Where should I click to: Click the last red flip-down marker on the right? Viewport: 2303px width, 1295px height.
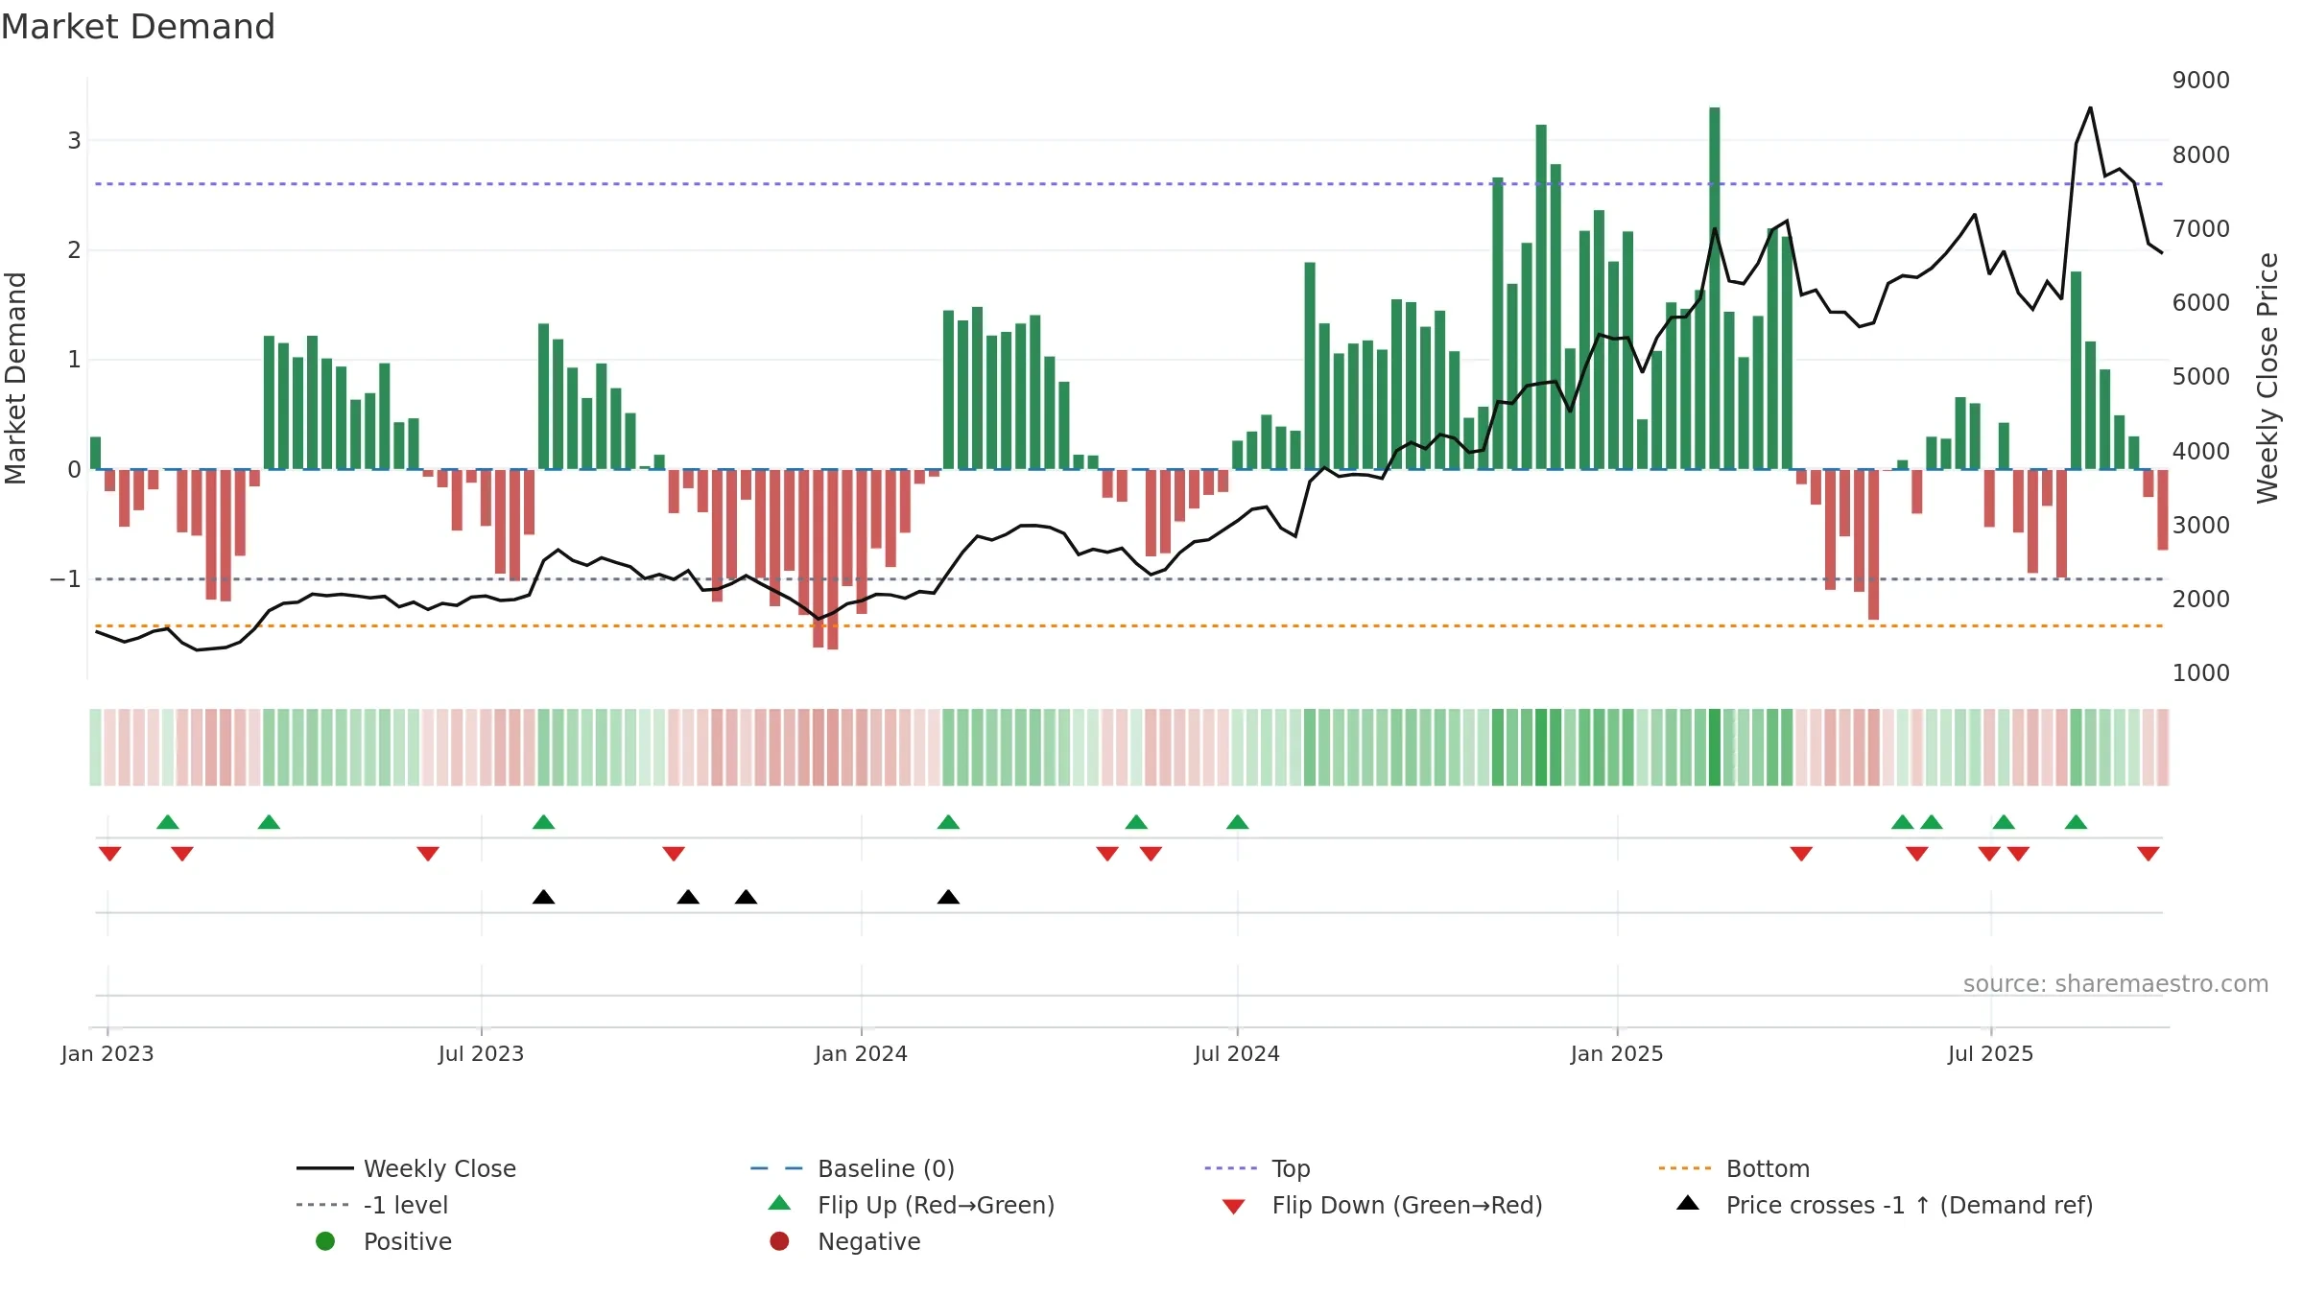(x=2149, y=854)
